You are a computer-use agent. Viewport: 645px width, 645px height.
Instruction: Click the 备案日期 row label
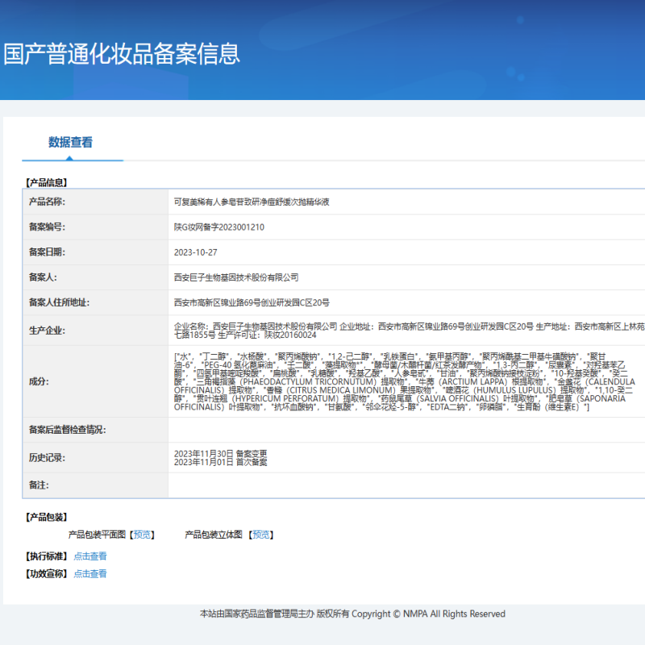[x=47, y=252]
